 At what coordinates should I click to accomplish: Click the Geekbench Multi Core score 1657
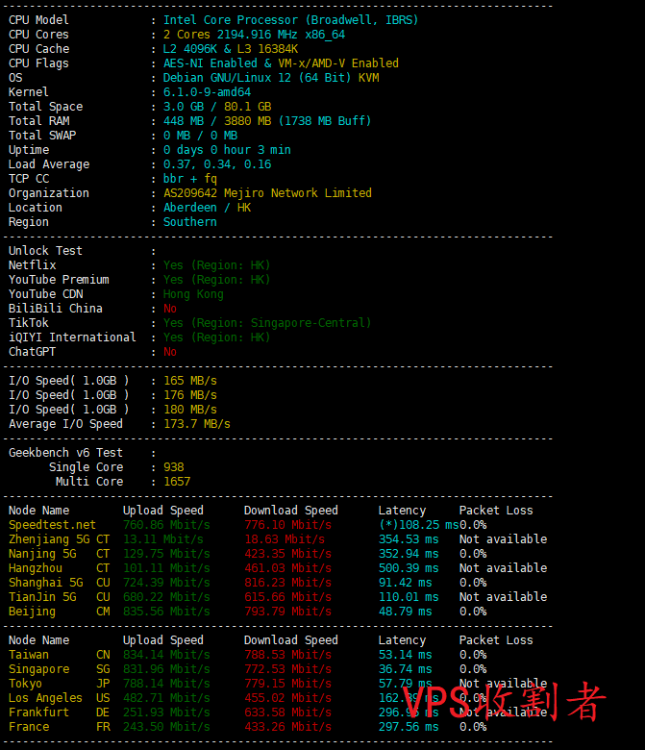click(x=177, y=482)
